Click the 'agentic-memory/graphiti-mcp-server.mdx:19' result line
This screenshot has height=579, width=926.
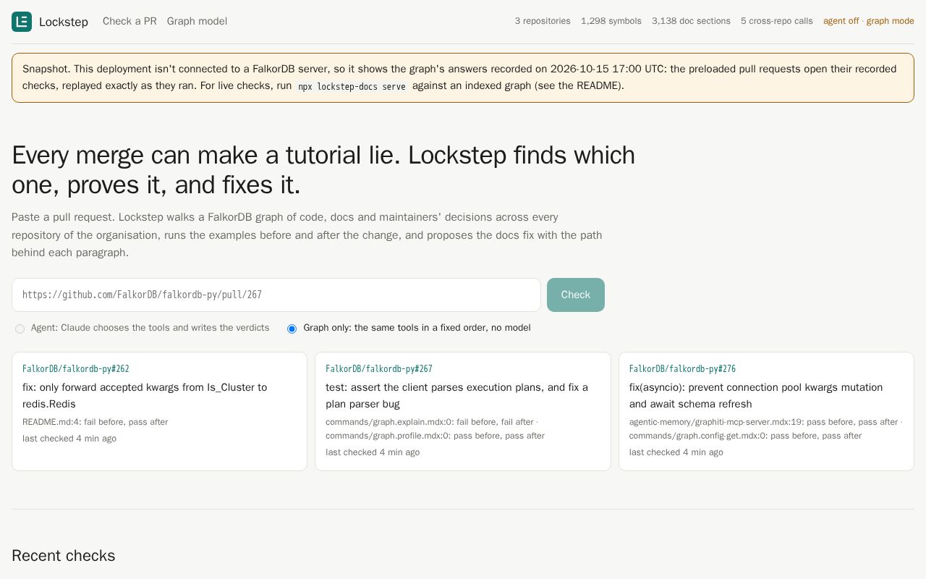coord(765,422)
